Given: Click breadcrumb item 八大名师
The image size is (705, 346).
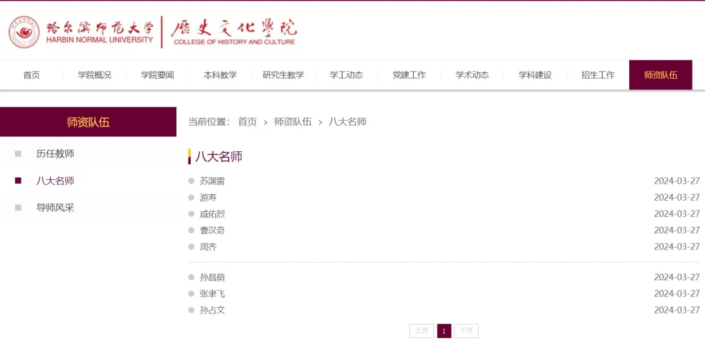Looking at the screenshot, I should [x=347, y=122].
